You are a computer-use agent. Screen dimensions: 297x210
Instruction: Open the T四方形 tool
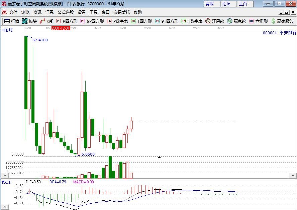pos(141,21)
